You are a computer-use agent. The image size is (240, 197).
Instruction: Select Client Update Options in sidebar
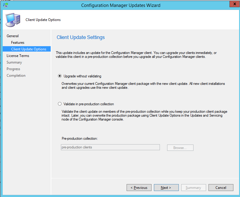coord(27,49)
